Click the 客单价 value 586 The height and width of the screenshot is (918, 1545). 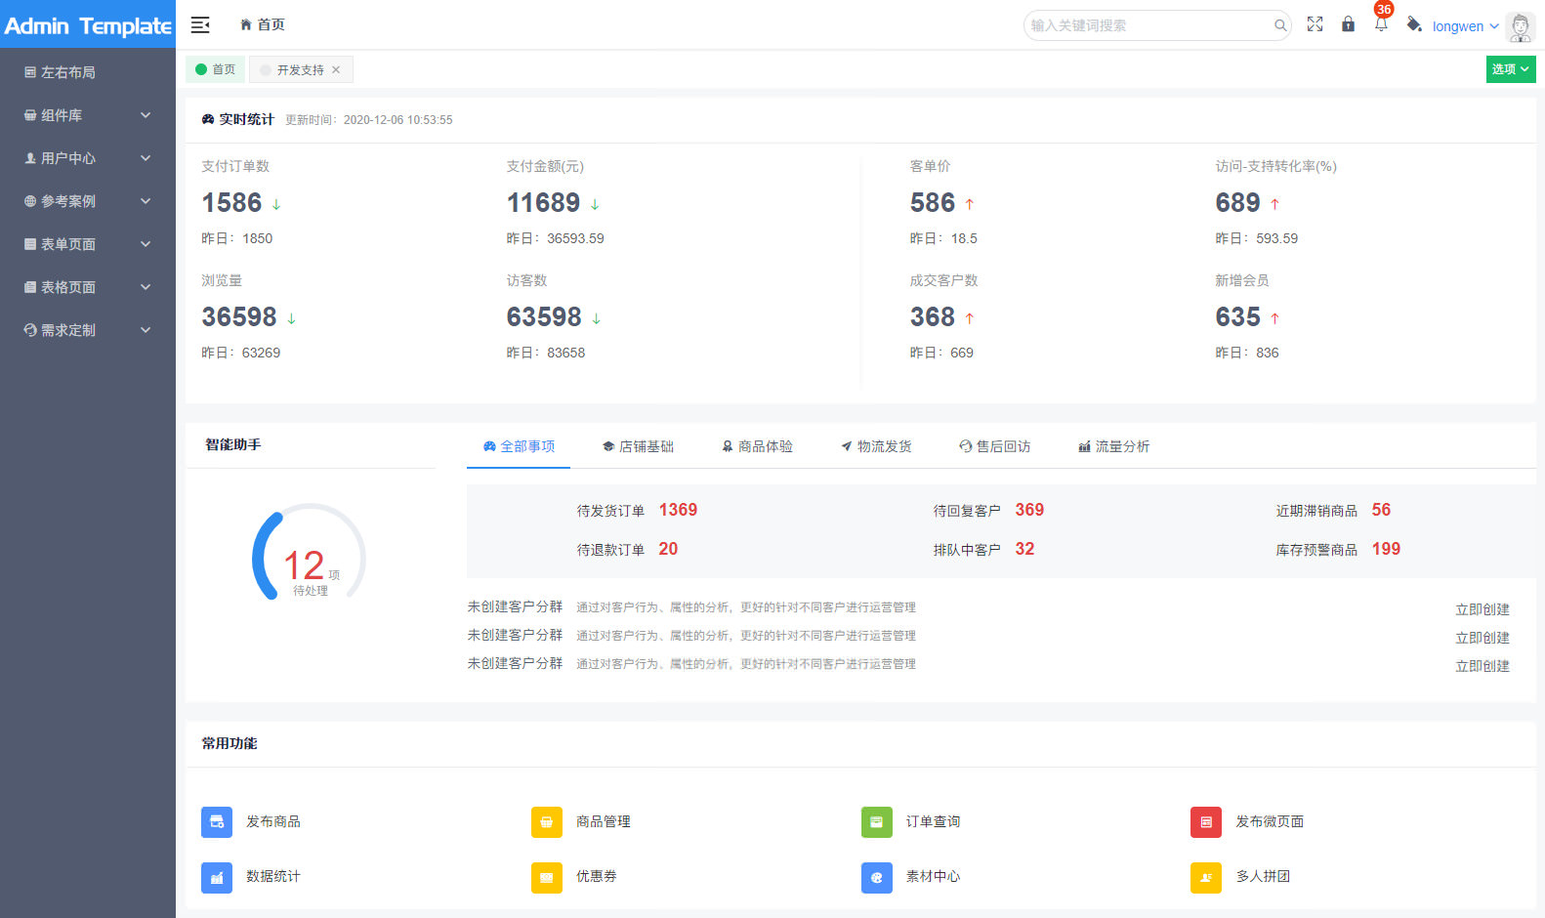tap(933, 203)
